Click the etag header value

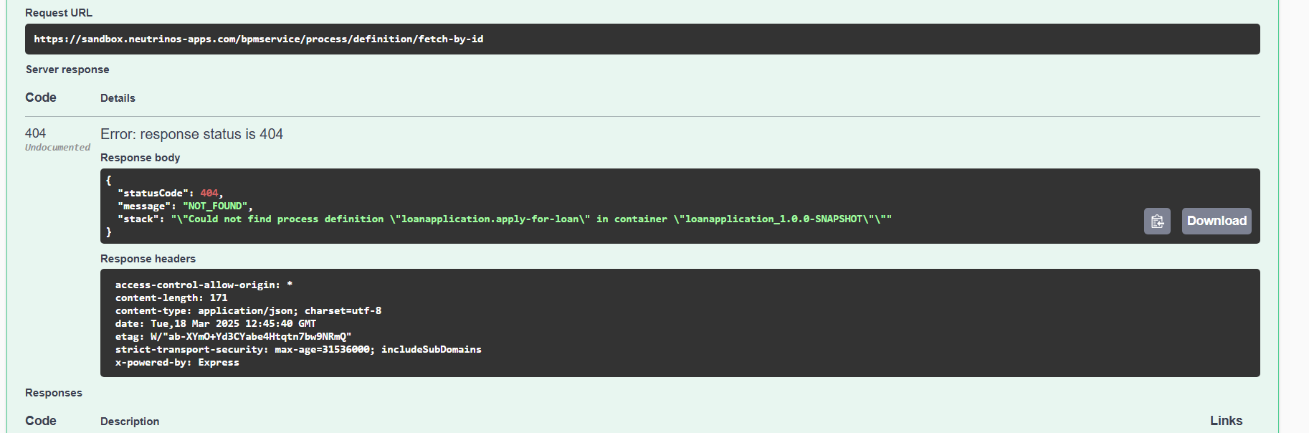pos(251,336)
